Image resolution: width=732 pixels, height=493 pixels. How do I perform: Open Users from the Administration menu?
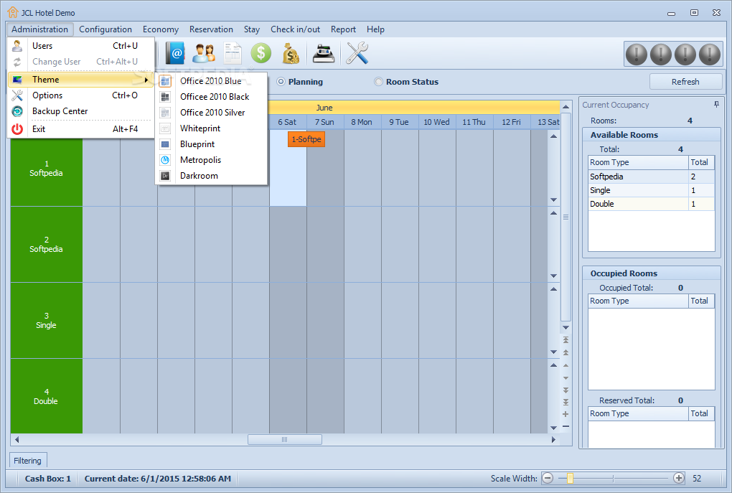pos(81,46)
